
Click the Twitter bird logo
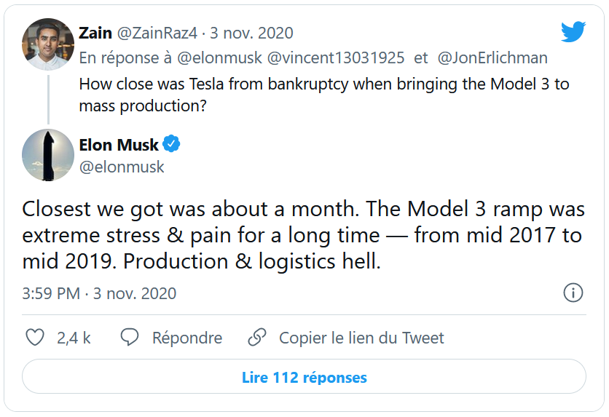(573, 32)
